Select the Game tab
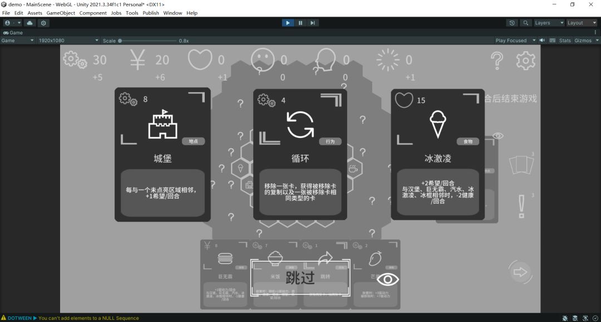 [13, 33]
